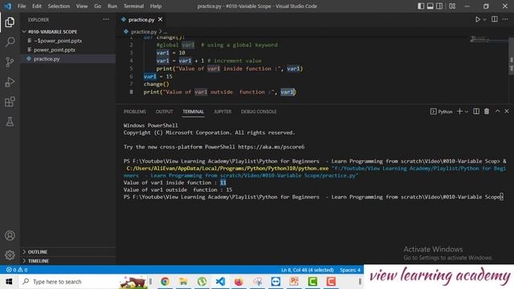Select the Python terminal instance label
Viewport: 514px width, 289px height.
point(441,112)
